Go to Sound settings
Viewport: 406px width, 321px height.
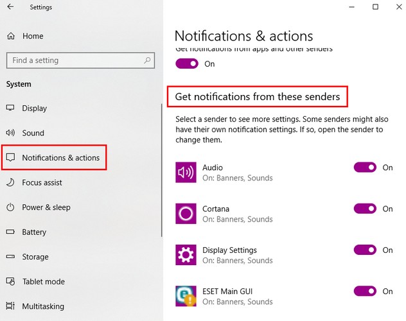(x=33, y=133)
